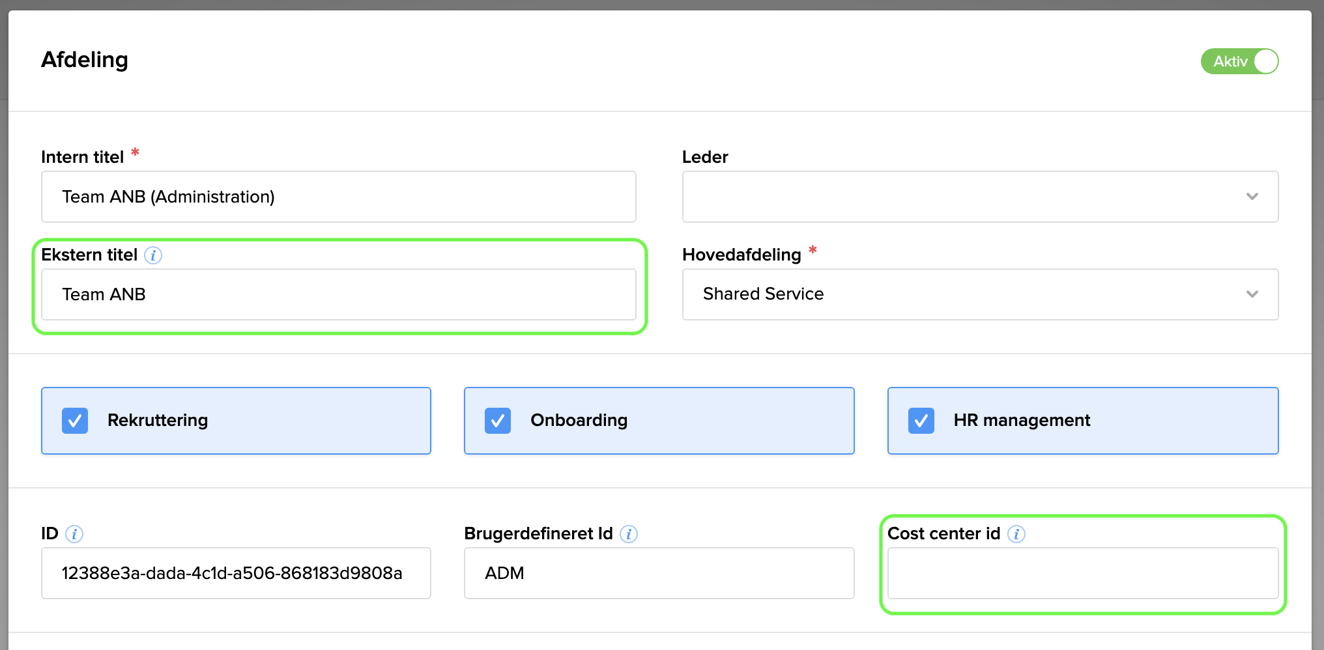Click the ID field with the GUID
This screenshot has height=650, width=1324.
tap(236, 573)
